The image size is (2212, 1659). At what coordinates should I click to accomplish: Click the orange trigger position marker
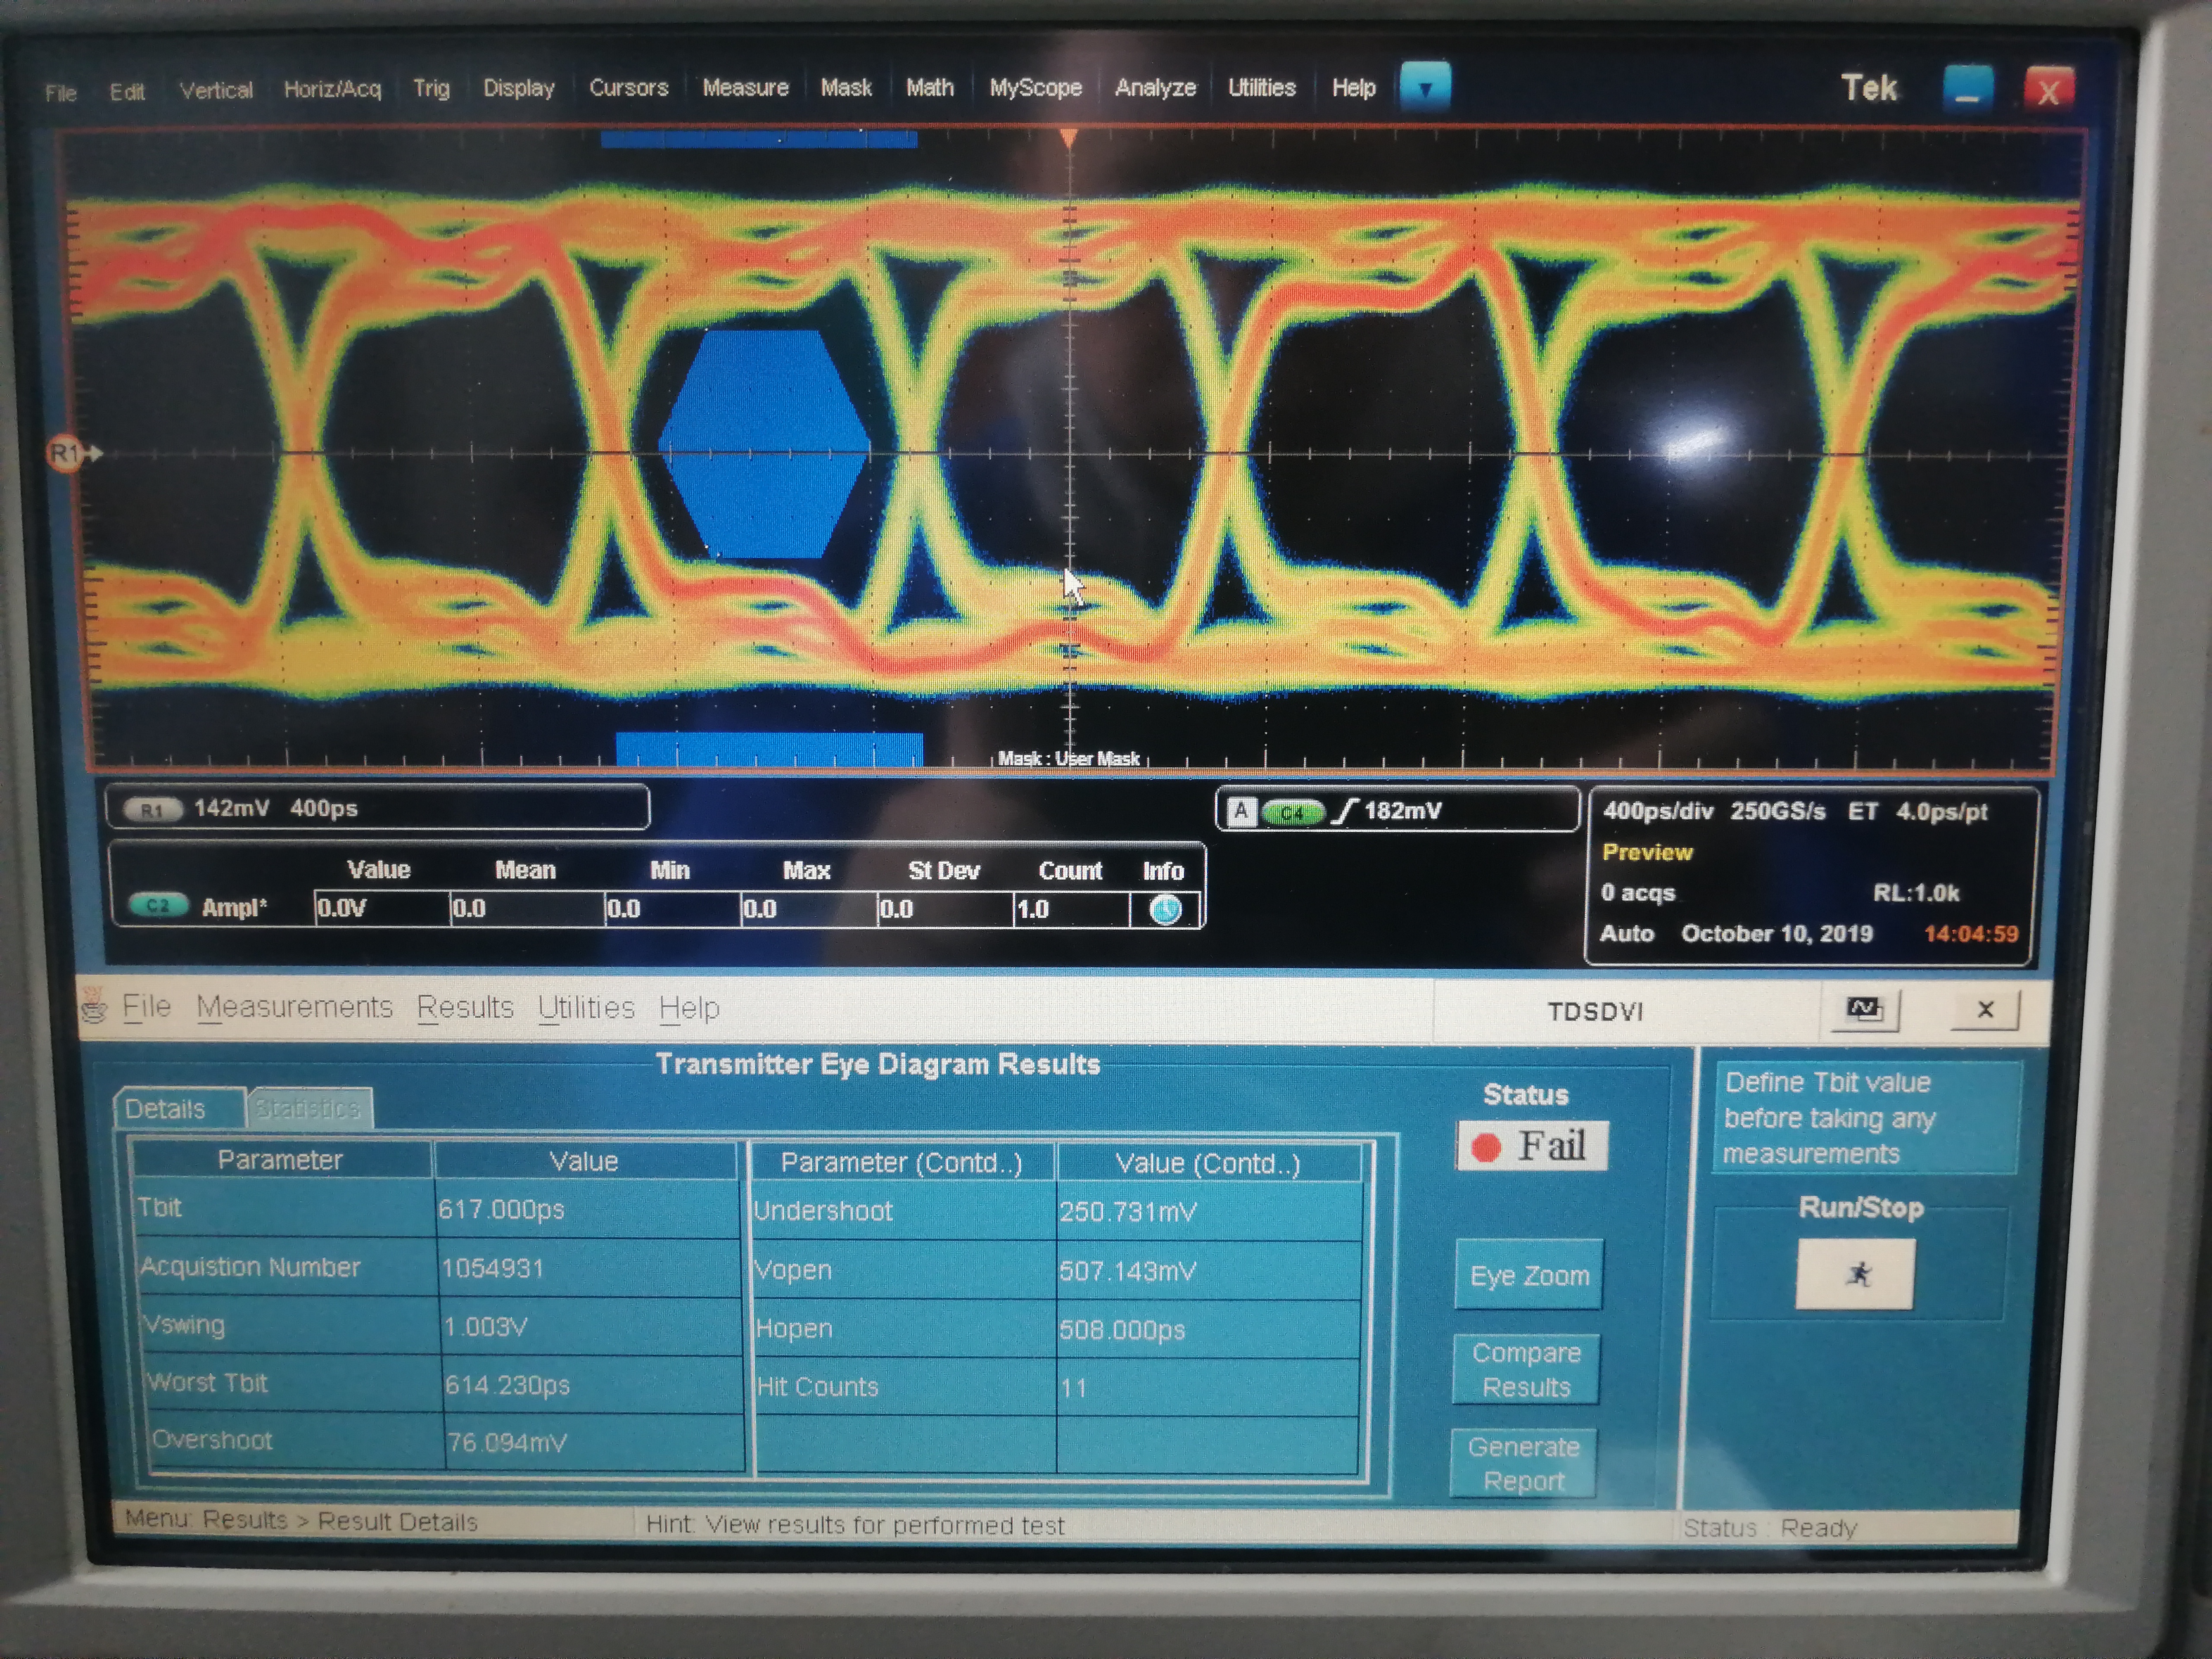pos(1069,138)
